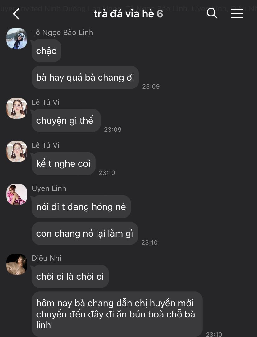Select the 'chuyện gì thế' message bubble

point(66,121)
